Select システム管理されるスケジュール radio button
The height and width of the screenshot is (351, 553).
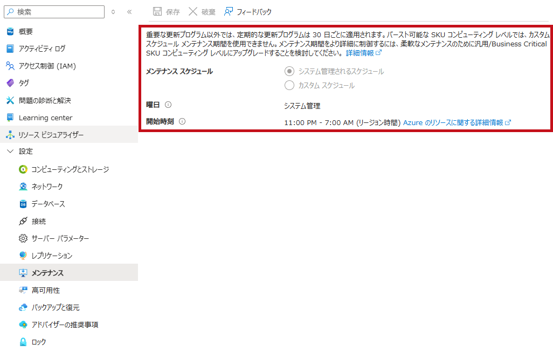(289, 71)
